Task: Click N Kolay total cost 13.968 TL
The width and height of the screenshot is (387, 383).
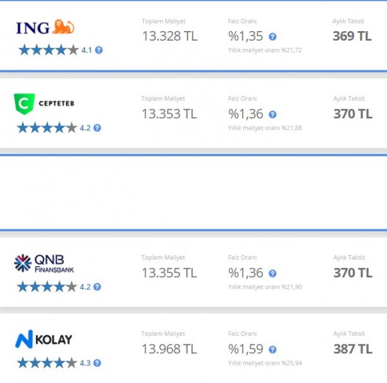Action: point(170,349)
